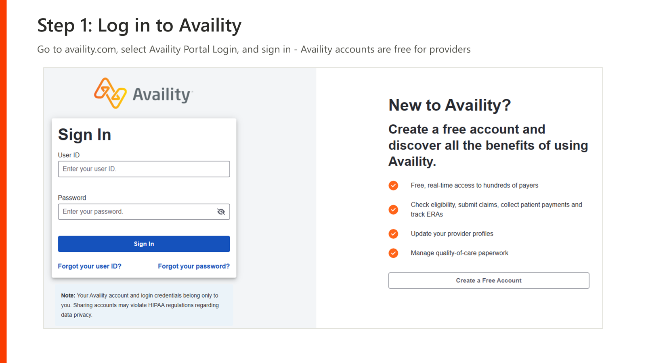This screenshot has width=646, height=363.
Task: Open Forgot your password link
Action: click(x=194, y=266)
